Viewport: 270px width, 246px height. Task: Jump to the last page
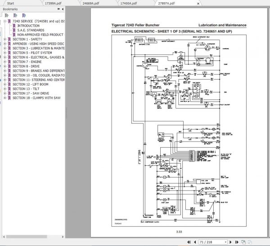pyautogui.click(x=237, y=242)
